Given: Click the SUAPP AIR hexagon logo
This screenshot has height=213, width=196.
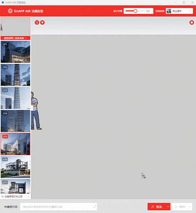Looking at the screenshot, I should 10,11.
